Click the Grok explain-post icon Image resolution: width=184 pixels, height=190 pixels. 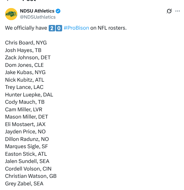(169, 11)
